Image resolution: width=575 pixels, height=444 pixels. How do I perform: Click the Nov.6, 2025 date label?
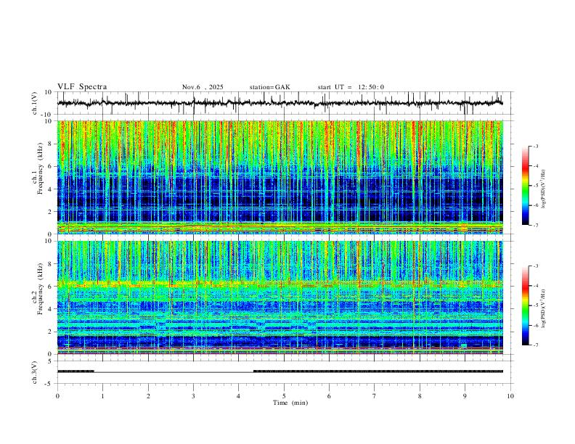click(203, 87)
